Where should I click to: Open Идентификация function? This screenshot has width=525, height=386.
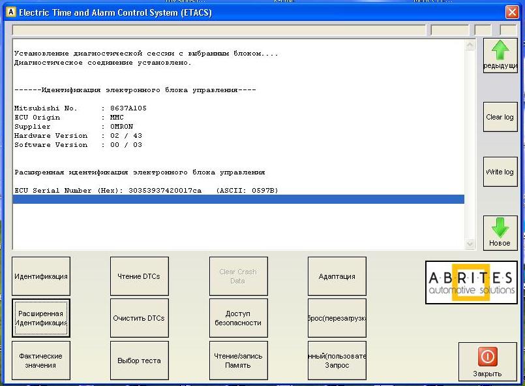click(x=40, y=276)
